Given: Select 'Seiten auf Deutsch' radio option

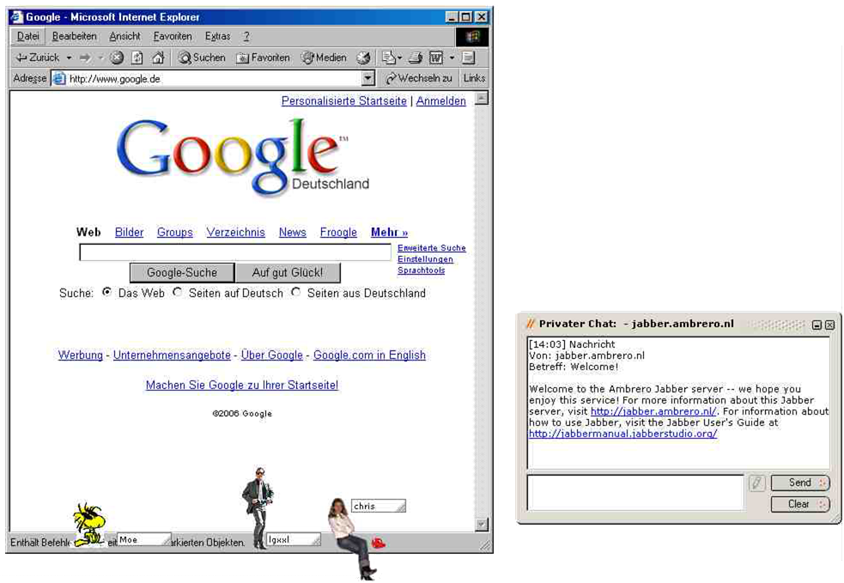Looking at the screenshot, I should click(x=178, y=292).
